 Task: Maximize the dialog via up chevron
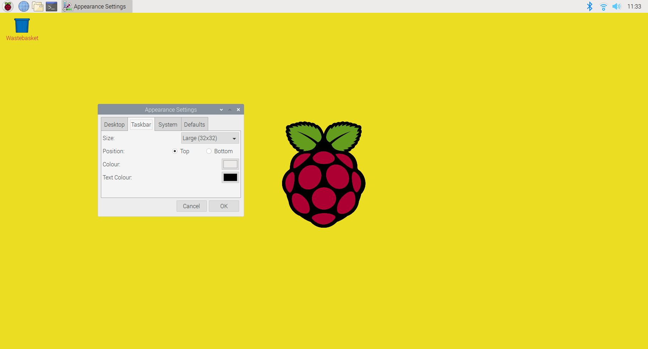(x=230, y=110)
